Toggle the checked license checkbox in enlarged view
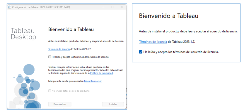The height and width of the screenshot is (111, 244). [x=141, y=52]
